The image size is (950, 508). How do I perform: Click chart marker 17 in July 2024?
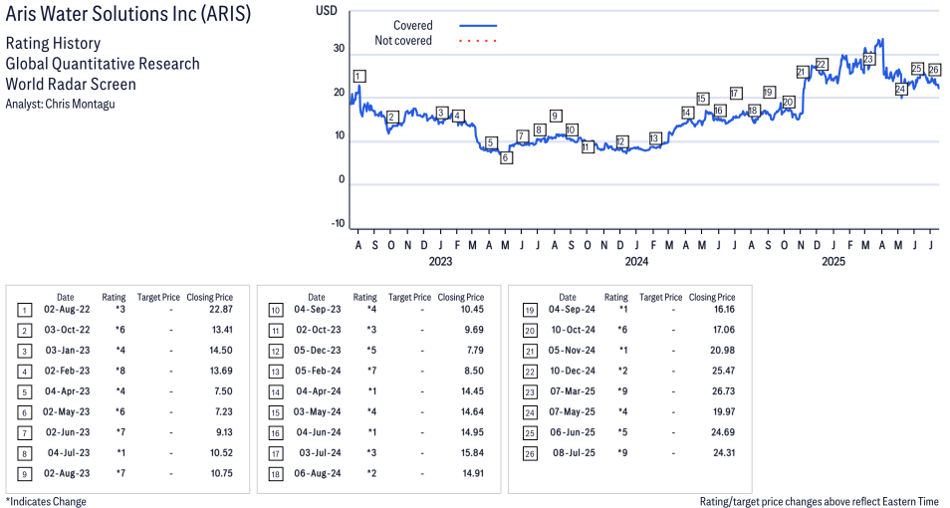(736, 94)
